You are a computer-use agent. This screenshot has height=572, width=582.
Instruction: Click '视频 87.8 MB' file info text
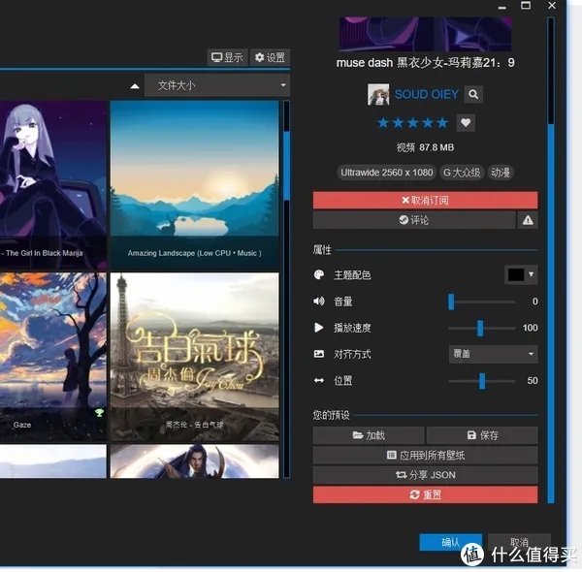(x=425, y=147)
